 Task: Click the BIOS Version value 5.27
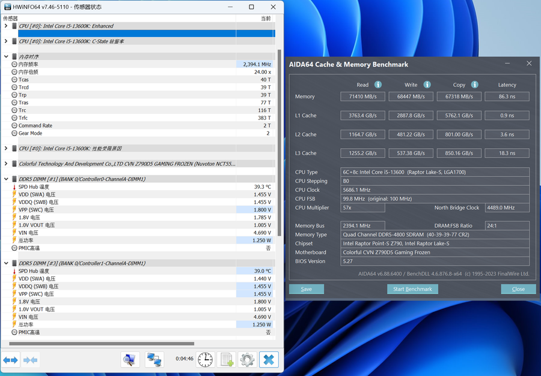pyautogui.click(x=435, y=261)
